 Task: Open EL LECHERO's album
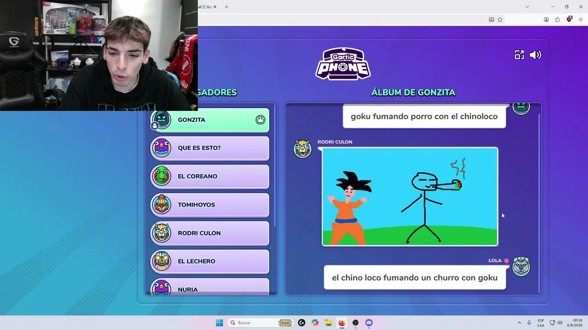(x=210, y=261)
